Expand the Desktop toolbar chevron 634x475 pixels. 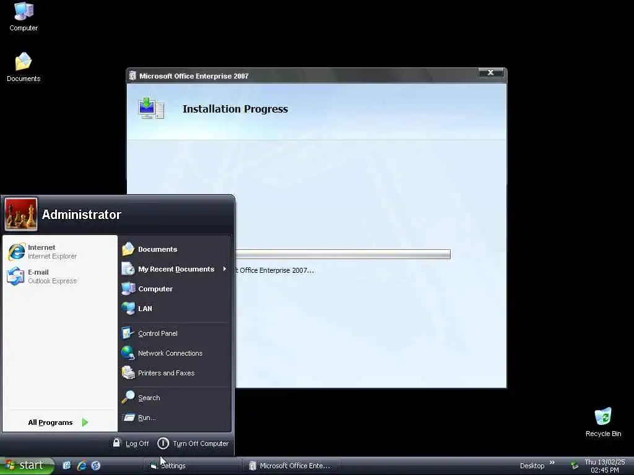click(552, 463)
